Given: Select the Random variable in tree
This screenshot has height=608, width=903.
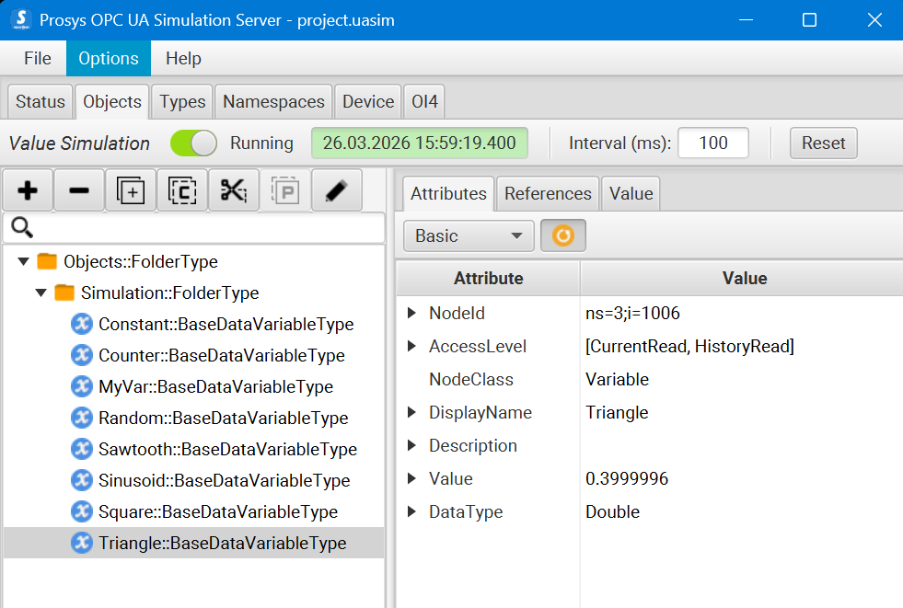Looking at the screenshot, I should pos(223,418).
